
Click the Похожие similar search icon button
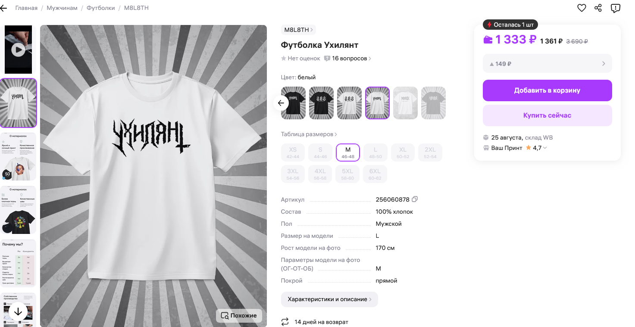coord(239,315)
